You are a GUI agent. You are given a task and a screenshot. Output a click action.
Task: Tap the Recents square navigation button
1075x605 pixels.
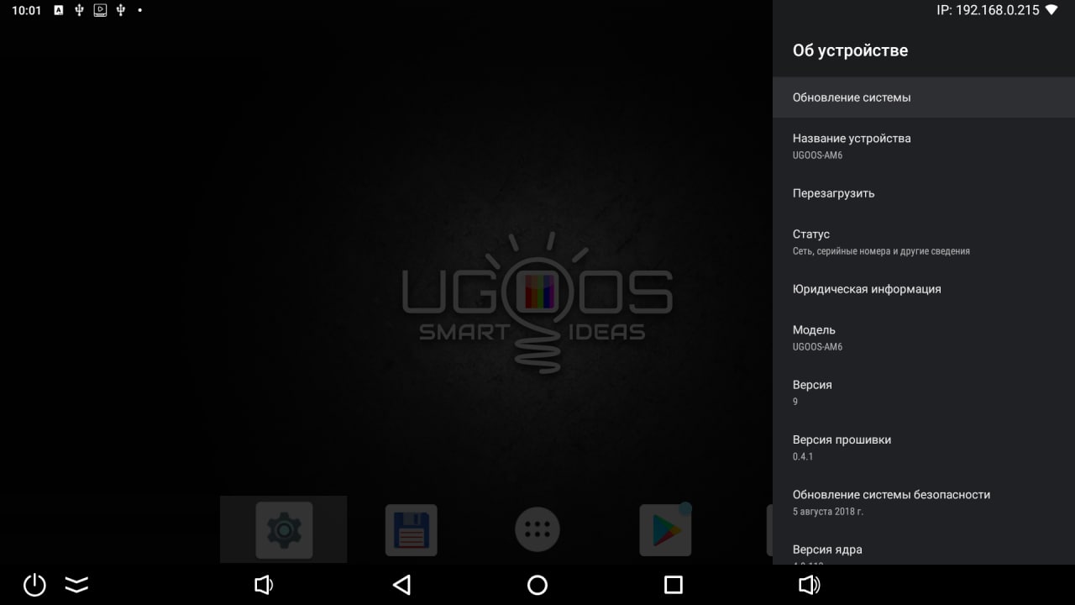tap(674, 585)
